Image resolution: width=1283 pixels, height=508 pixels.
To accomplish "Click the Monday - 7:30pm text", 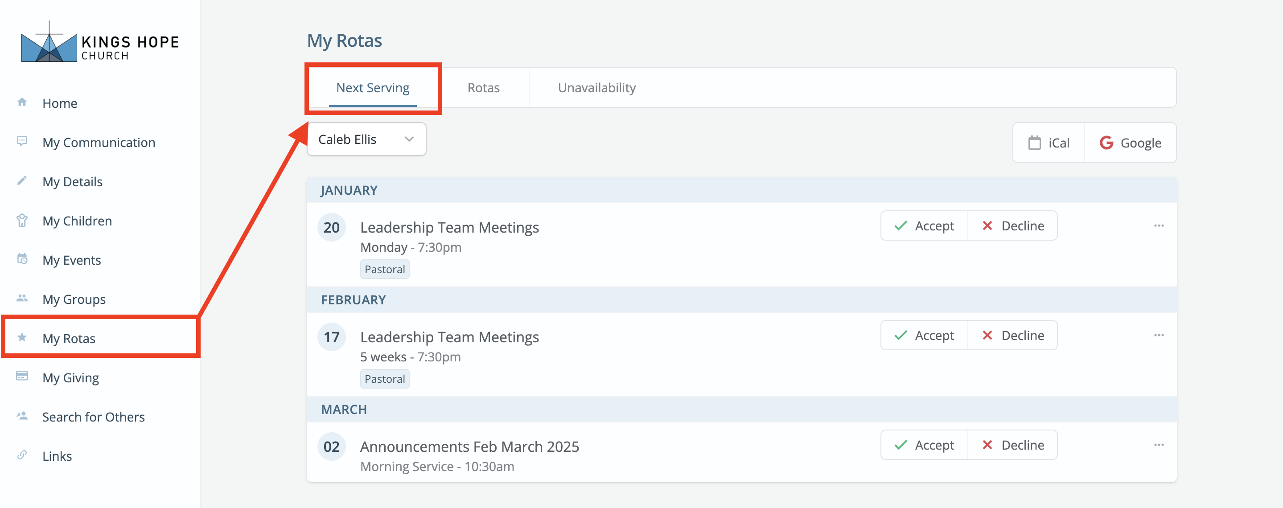I will pos(411,247).
